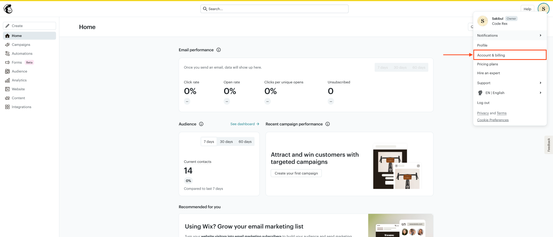Click the bike campaign preview thumbnail
Viewport: 553px width, 237px height.
[x=397, y=166]
